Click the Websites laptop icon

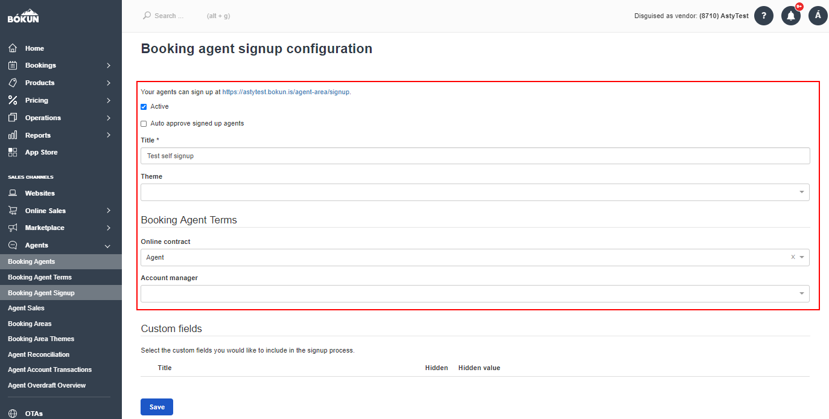tap(13, 193)
